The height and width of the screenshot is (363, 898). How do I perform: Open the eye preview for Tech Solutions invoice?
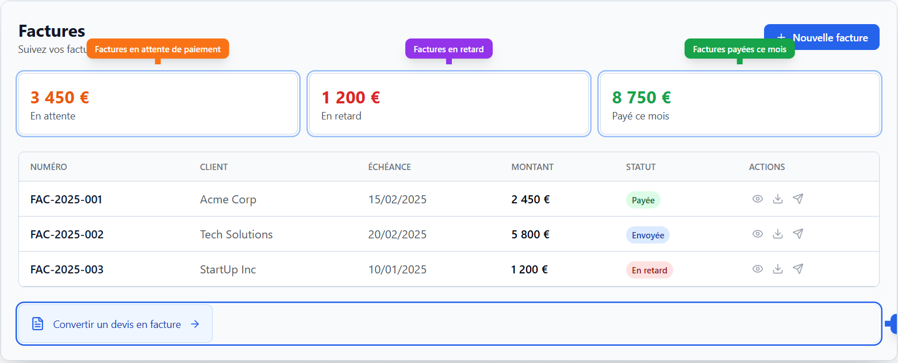click(758, 234)
